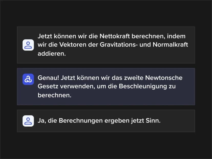The height and width of the screenshot is (159, 212).
Task: Click the word "Vektoren" in first message
Action: pyautogui.click(x=73, y=45)
